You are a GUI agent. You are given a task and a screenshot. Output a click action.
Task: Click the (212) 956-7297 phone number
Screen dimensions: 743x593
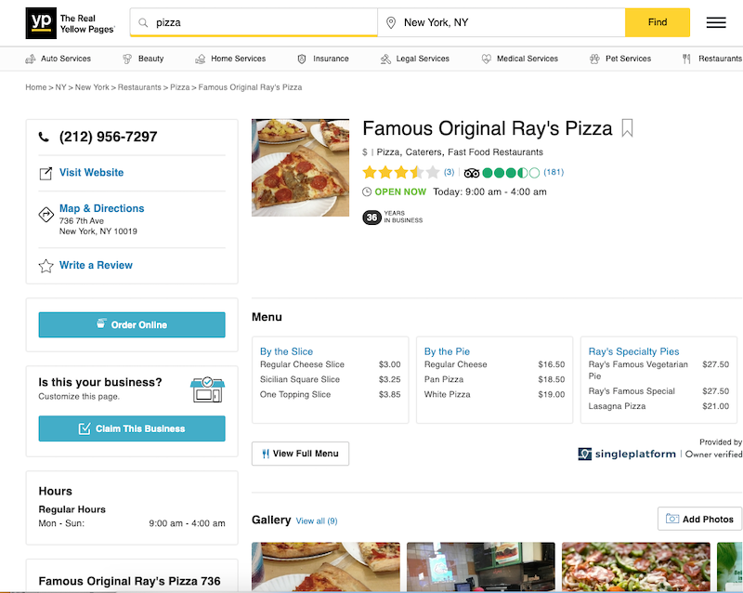tap(108, 137)
